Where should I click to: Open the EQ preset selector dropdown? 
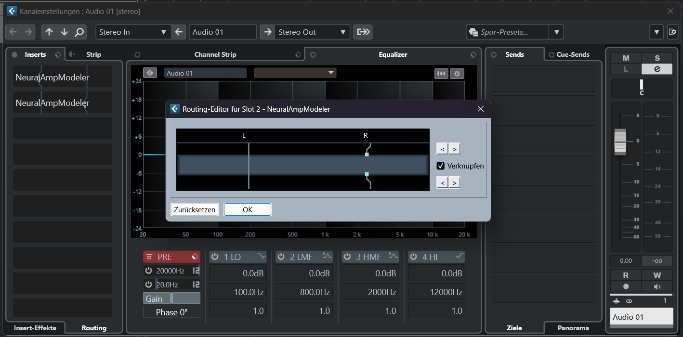[295, 73]
